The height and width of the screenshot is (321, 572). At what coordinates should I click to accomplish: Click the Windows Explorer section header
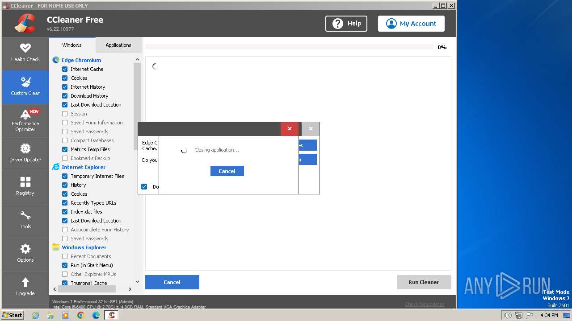coord(84,247)
